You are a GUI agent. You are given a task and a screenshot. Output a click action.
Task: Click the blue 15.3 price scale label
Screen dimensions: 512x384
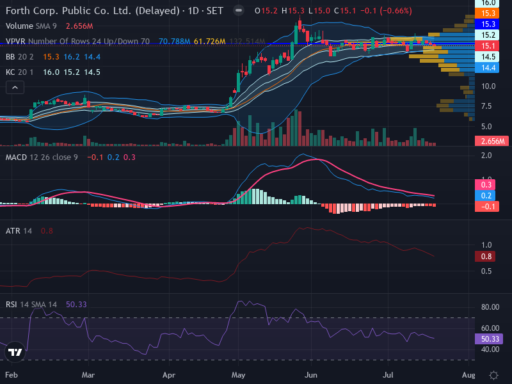tap(486, 24)
